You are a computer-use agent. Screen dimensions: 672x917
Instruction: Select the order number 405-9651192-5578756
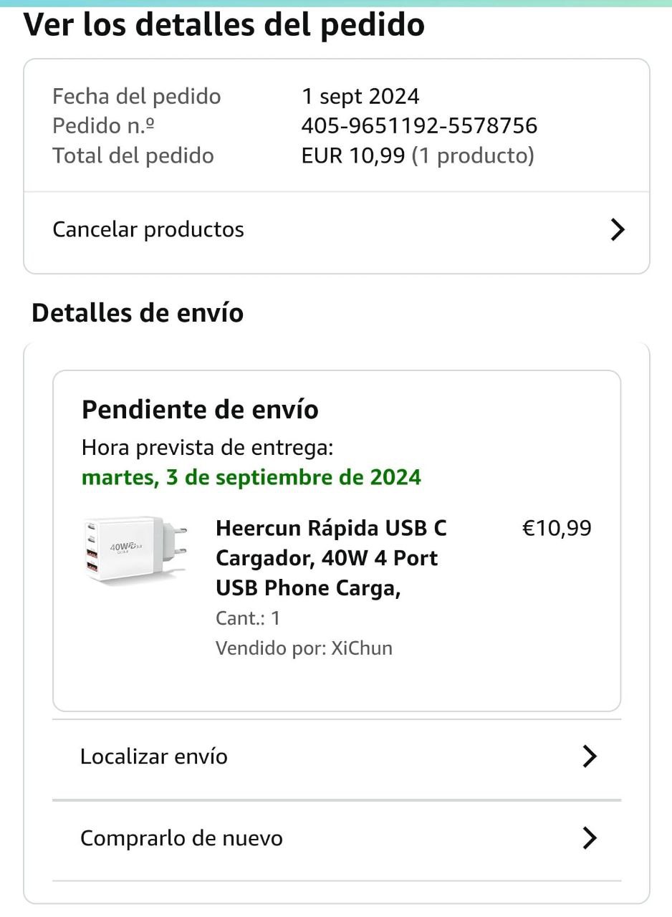point(419,126)
